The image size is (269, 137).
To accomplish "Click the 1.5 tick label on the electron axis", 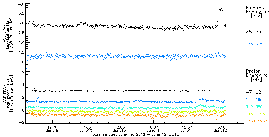I will [21, 52].
